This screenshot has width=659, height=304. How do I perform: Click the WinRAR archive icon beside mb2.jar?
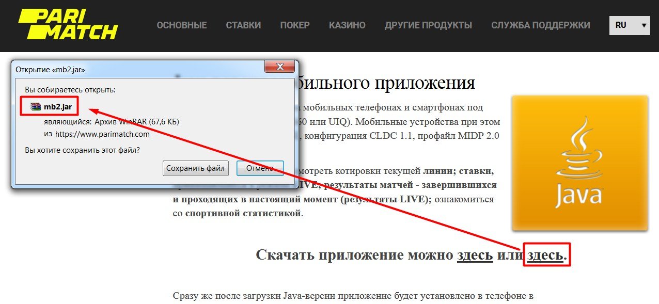[x=35, y=107]
